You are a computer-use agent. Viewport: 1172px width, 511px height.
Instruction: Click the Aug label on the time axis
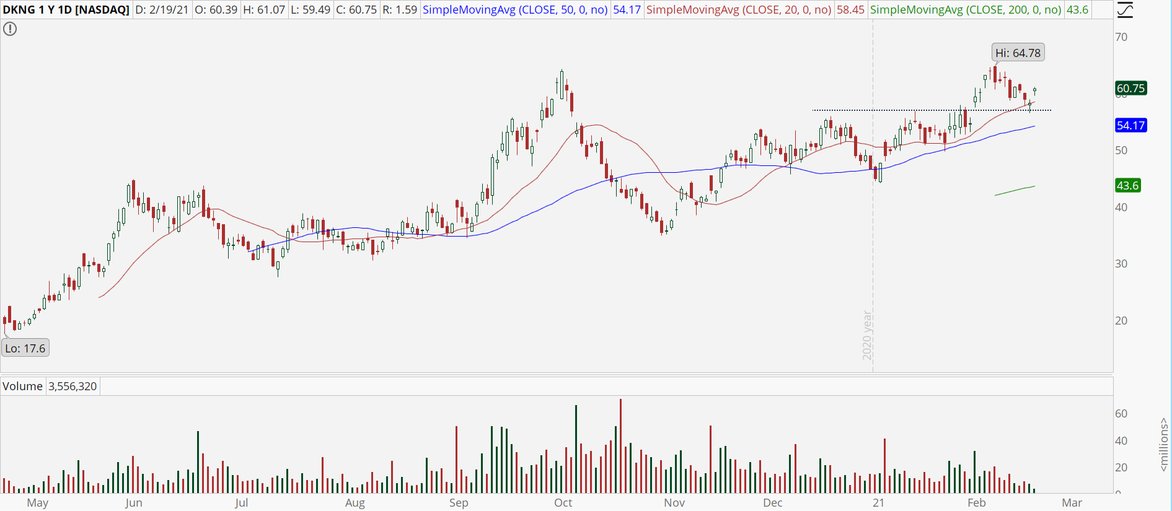point(355,503)
